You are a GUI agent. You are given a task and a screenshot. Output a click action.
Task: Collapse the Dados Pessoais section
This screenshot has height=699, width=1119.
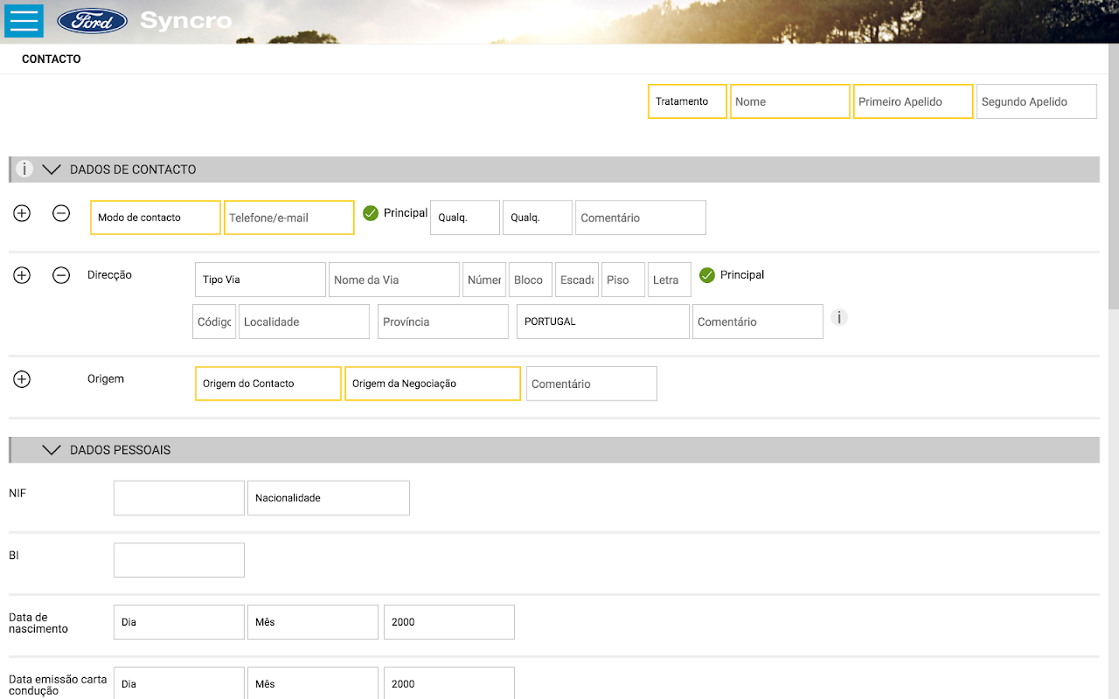click(x=52, y=450)
